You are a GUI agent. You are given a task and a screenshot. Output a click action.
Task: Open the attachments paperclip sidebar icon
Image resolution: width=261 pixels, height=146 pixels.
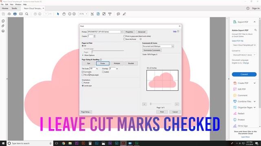[x=3, y=26]
